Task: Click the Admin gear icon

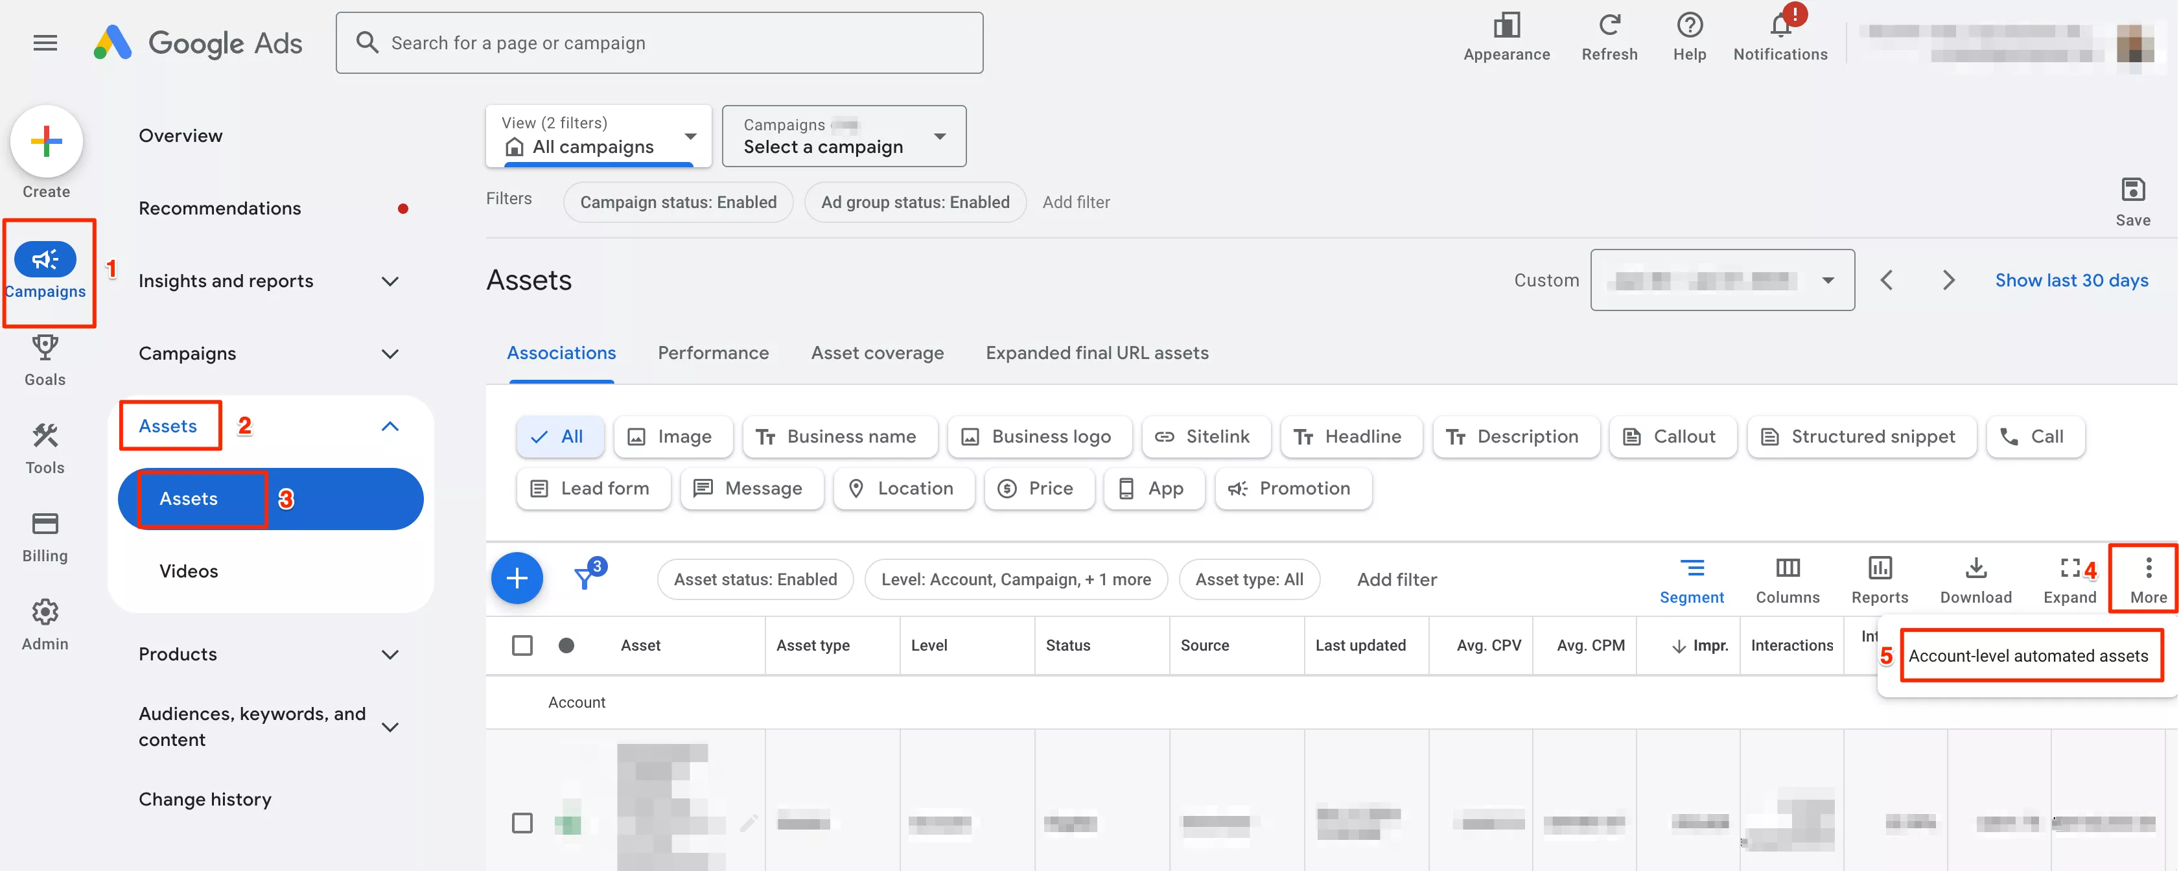Action: (x=45, y=612)
